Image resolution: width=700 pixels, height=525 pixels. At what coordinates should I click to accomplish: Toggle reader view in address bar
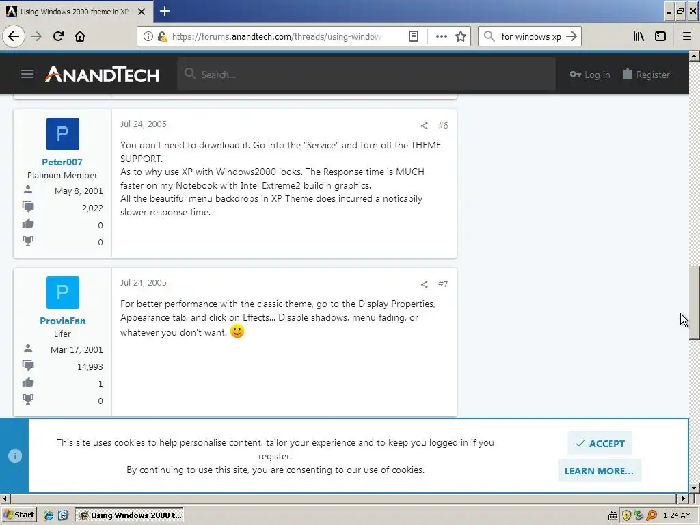(x=414, y=36)
